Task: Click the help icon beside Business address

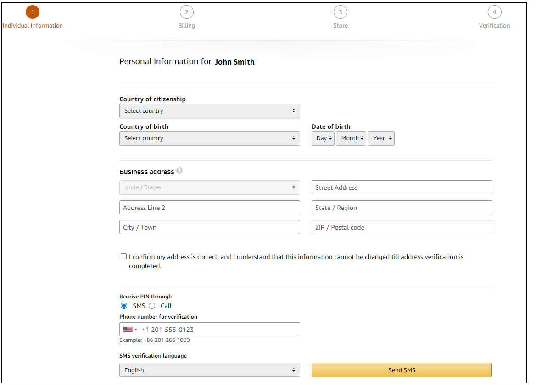Action: 179,171
